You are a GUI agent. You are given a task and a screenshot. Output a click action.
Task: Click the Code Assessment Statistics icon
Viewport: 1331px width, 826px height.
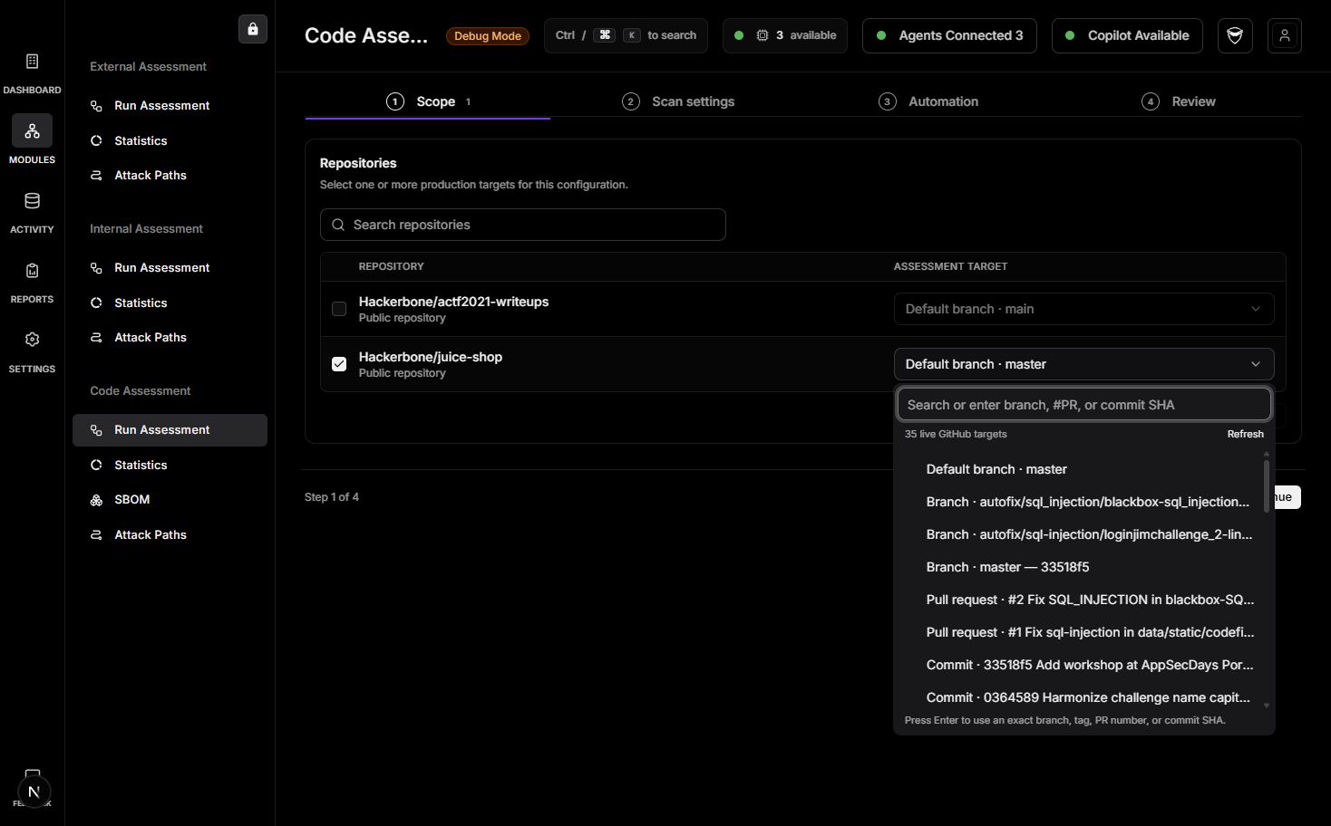(x=96, y=466)
